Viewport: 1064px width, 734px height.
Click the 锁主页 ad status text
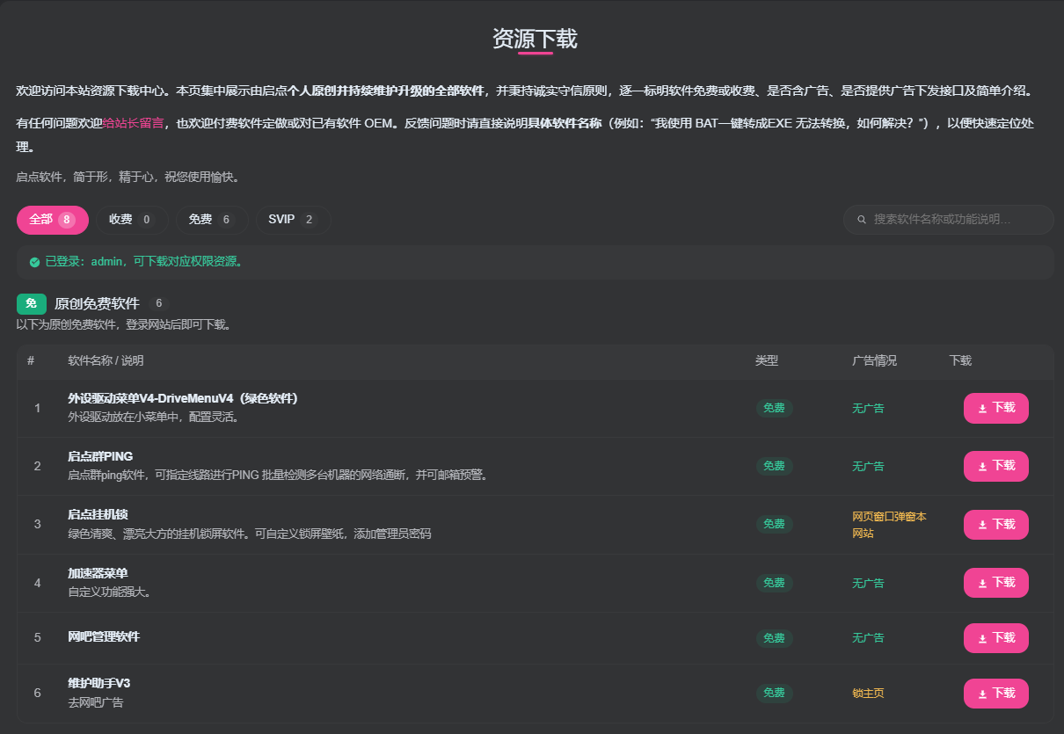(x=868, y=694)
